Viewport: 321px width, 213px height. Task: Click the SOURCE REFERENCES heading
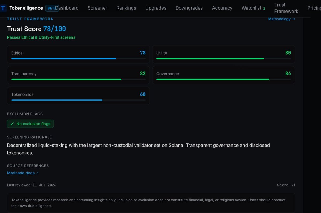pyautogui.click(x=28, y=166)
